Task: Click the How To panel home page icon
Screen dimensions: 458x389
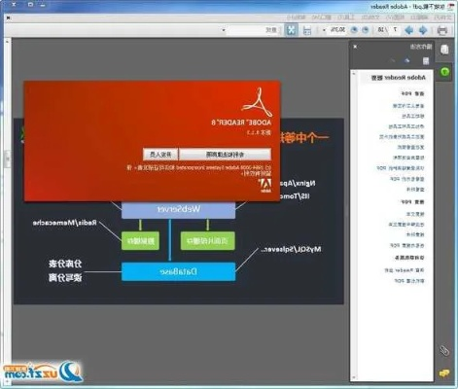Action: tap(426, 60)
